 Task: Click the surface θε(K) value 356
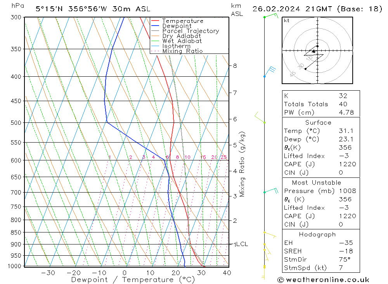[x=345, y=148]
